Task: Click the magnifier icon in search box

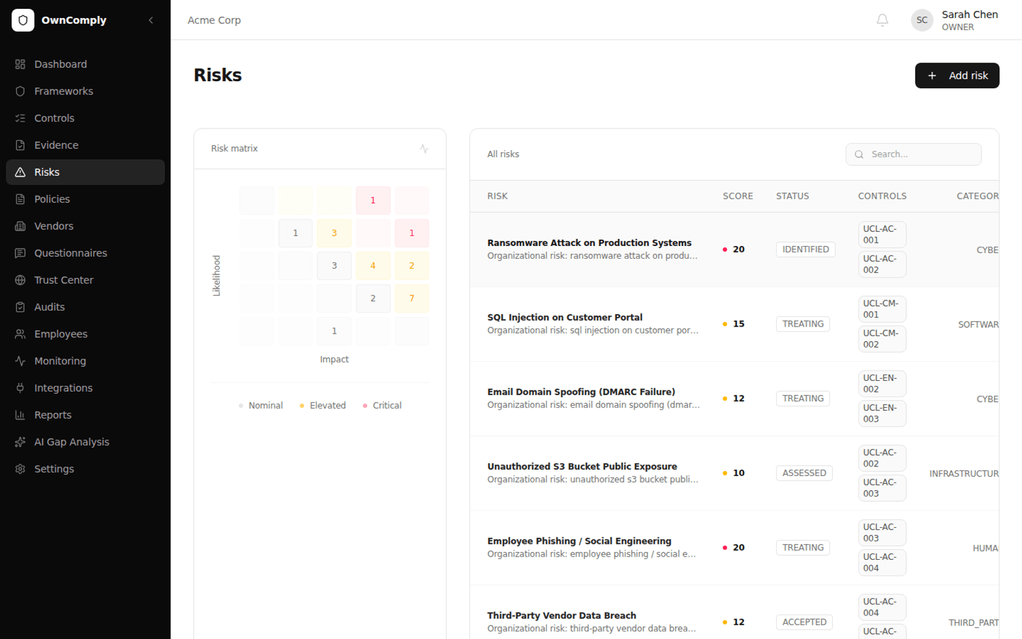Action: 859,155
